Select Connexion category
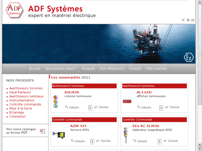 pyautogui.click(x=18, y=116)
